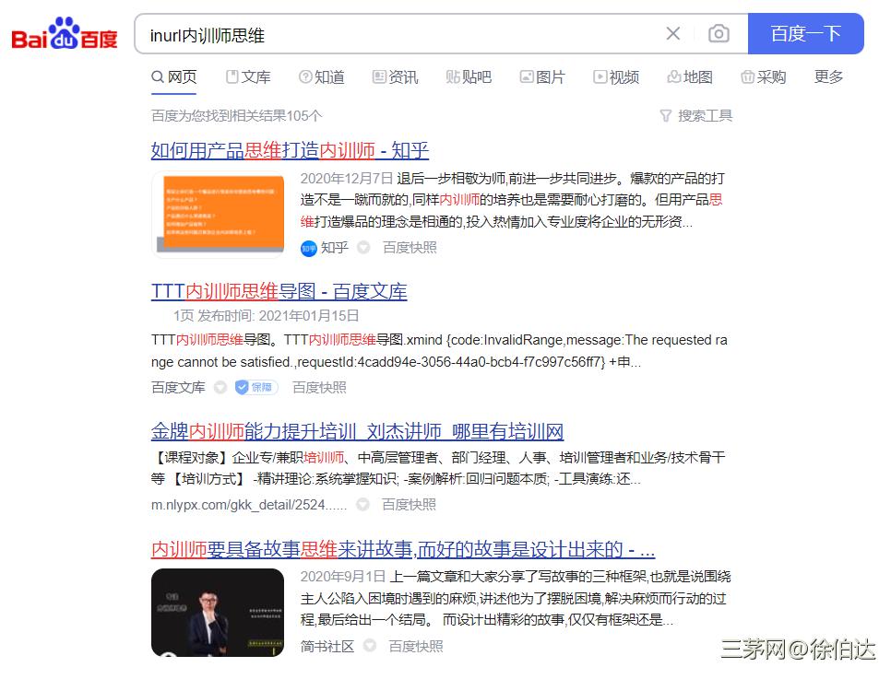The height and width of the screenshot is (679, 879).
Task: Focus the search input field
Action: point(404,35)
